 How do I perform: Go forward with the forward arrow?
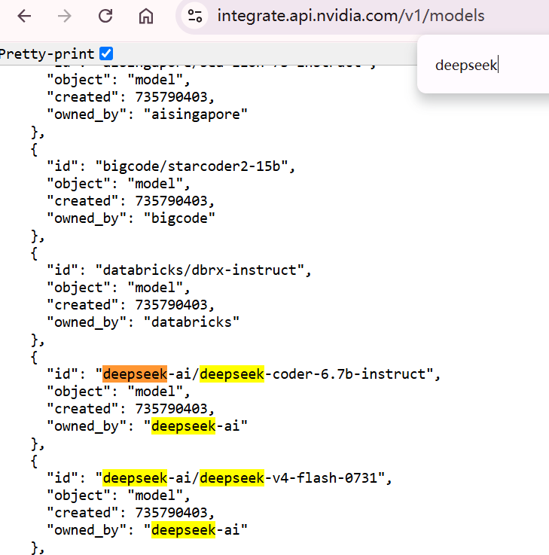pos(65,17)
